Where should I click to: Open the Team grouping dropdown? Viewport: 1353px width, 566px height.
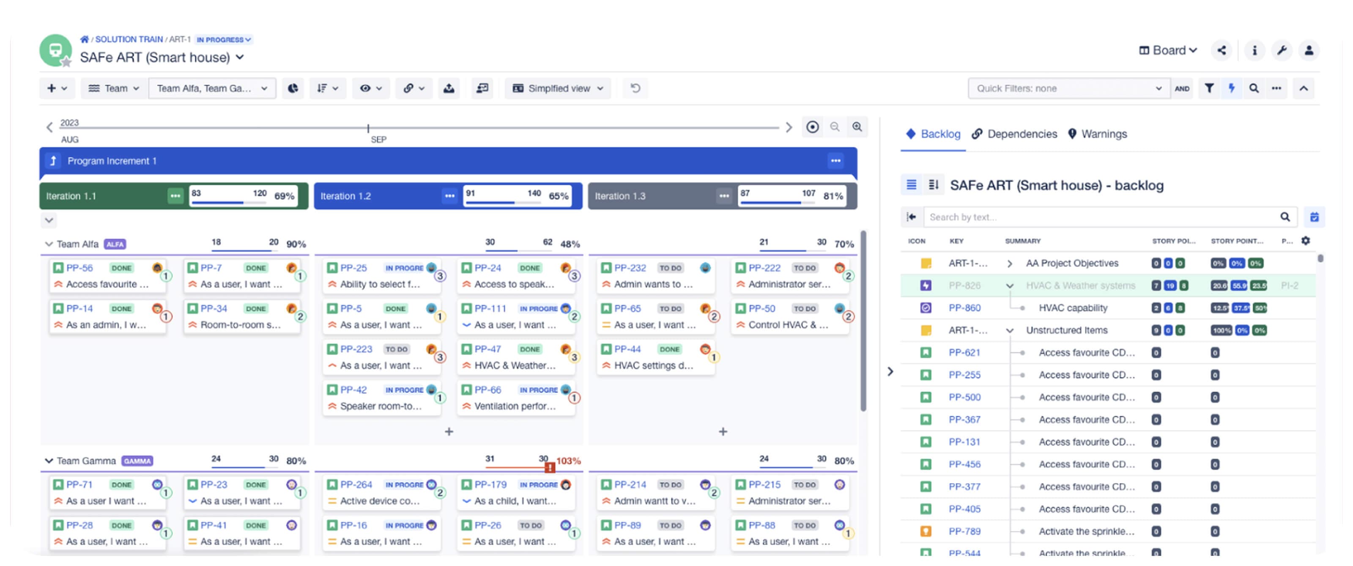click(x=113, y=88)
